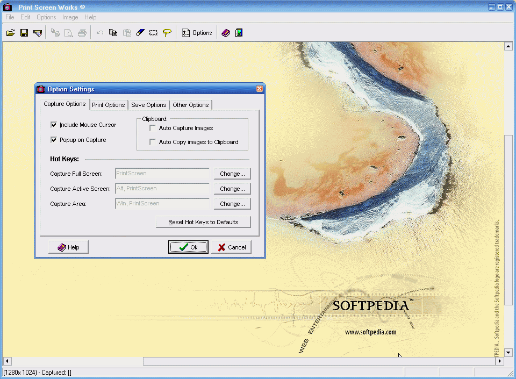Click the Print Screen Works title bar camera icon
Screen dimensions: 516x379
(8, 7)
